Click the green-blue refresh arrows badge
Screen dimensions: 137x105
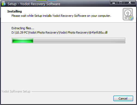coord(131,18)
